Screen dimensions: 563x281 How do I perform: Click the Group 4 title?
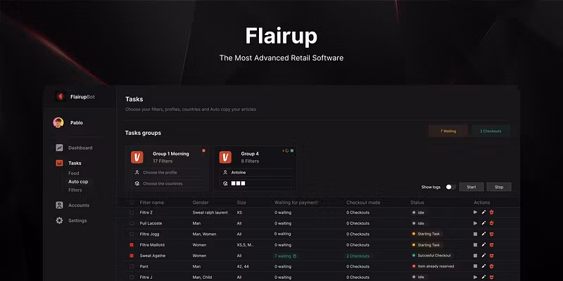[250, 154]
